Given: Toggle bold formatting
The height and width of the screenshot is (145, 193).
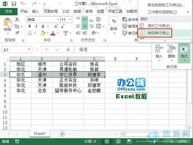Looking at the screenshot, I should (30, 26).
